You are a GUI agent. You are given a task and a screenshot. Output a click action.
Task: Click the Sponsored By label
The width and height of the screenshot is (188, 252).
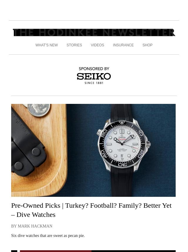(x=94, y=69)
